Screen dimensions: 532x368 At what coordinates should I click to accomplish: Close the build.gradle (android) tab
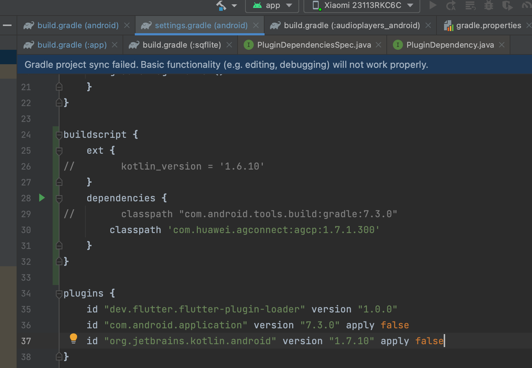(x=127, y=26)
